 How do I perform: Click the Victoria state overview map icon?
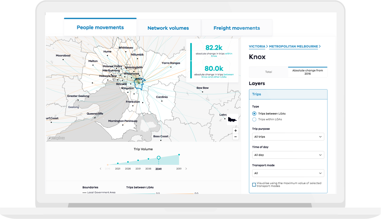click(232, 119)
